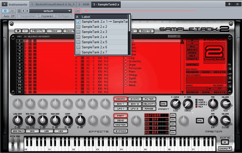Select the LFO 1 edit tab
Image resolution: width=242 pixels, height=153 pixels.
coord(120,109)
